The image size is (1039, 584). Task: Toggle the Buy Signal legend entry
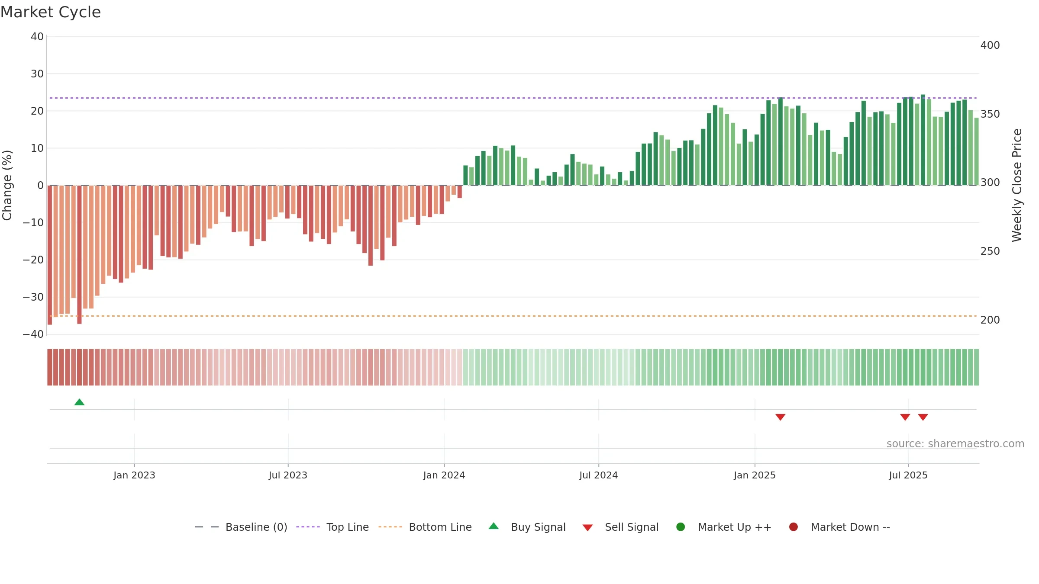(527, 527)
